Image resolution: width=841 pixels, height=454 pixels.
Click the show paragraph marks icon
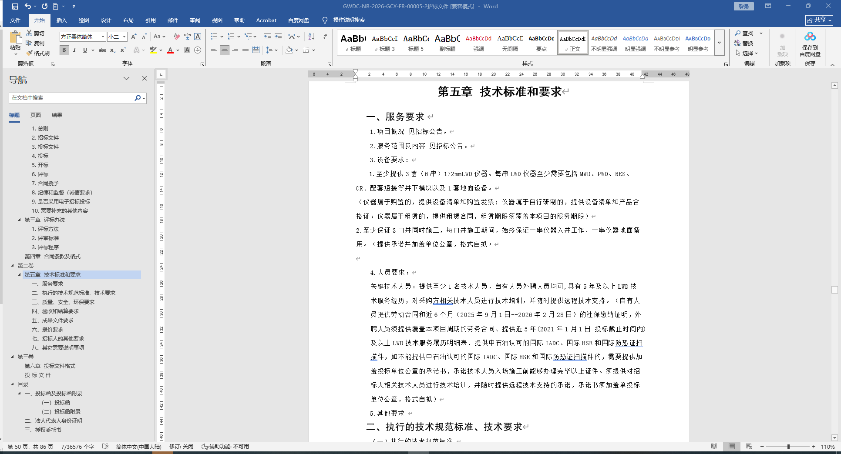[x=325, y=37]
